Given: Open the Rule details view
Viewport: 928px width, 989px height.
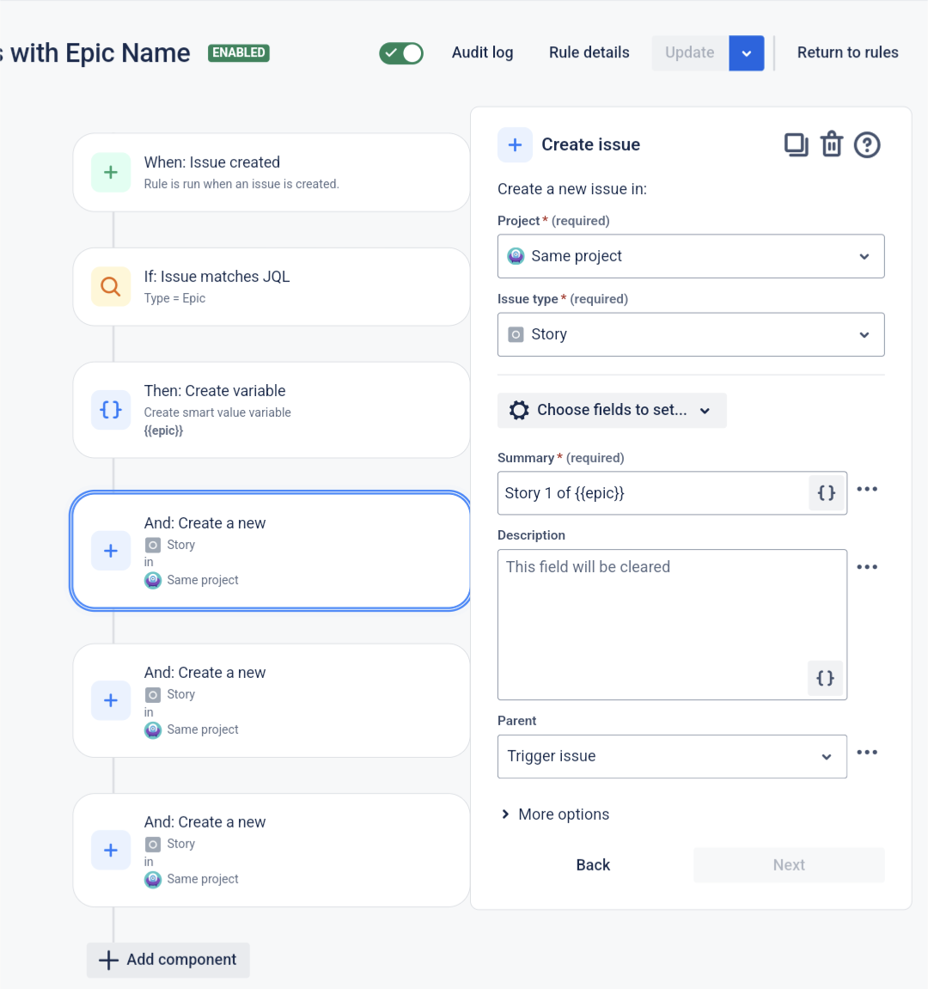Looking at the screenshot, I should tap(589, 52).
